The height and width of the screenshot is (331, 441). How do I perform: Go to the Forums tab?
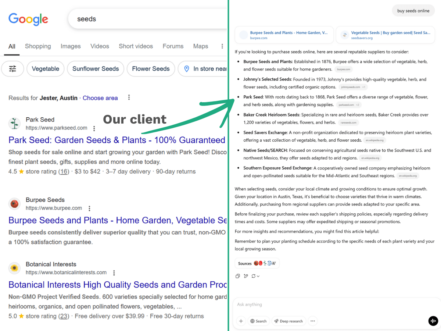(173, 46)
